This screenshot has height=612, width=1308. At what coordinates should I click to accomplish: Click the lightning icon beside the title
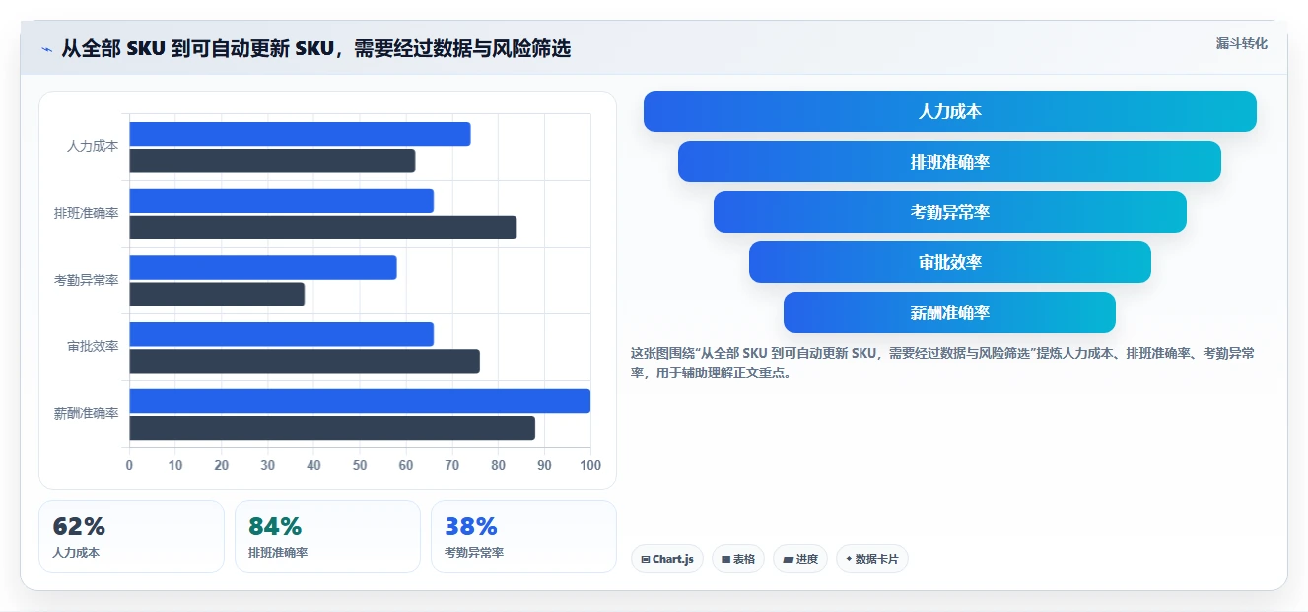[x=47, y=49]
